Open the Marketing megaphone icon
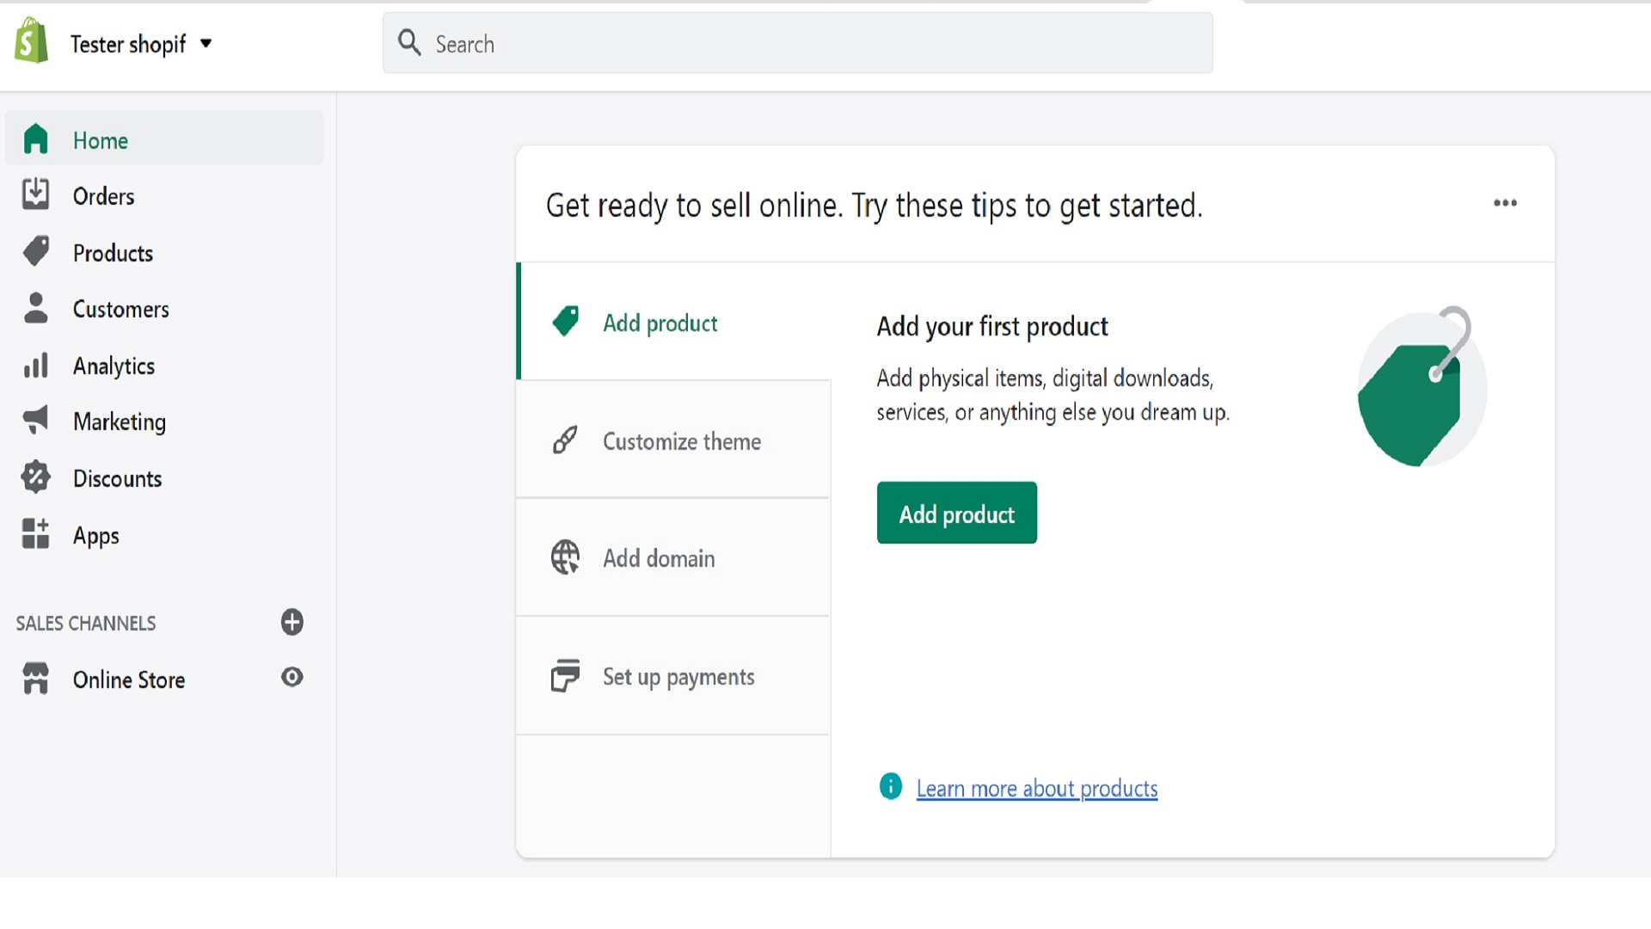 point(35,421)
